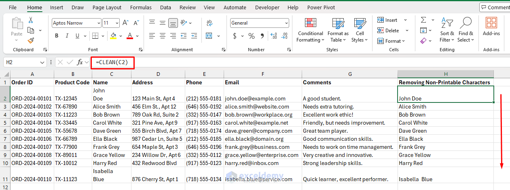The image size is (510, 190).
Task: Apply the red font color
Action: click(x=130, y=36)
